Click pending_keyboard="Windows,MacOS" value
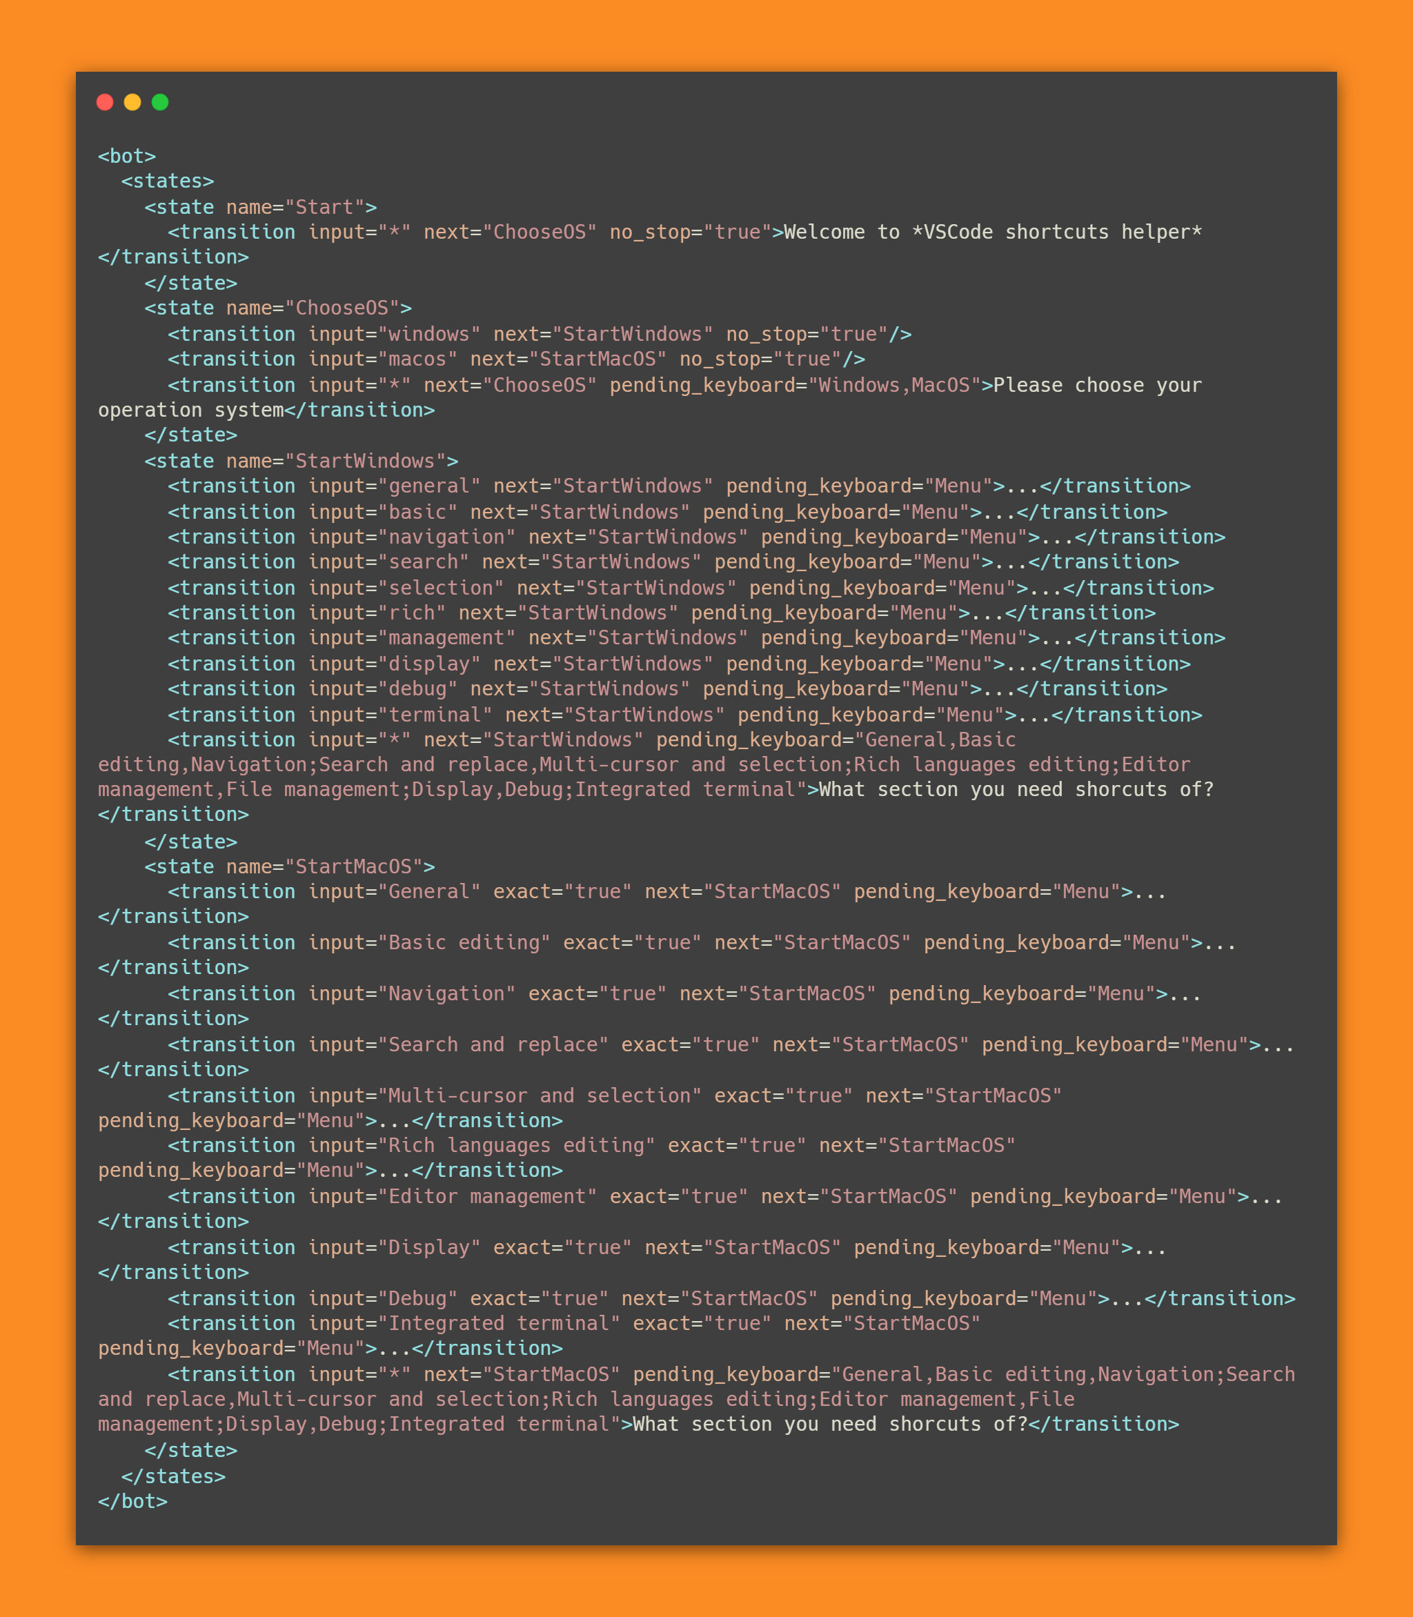Screen dimensions: 1413x1617 795,385
